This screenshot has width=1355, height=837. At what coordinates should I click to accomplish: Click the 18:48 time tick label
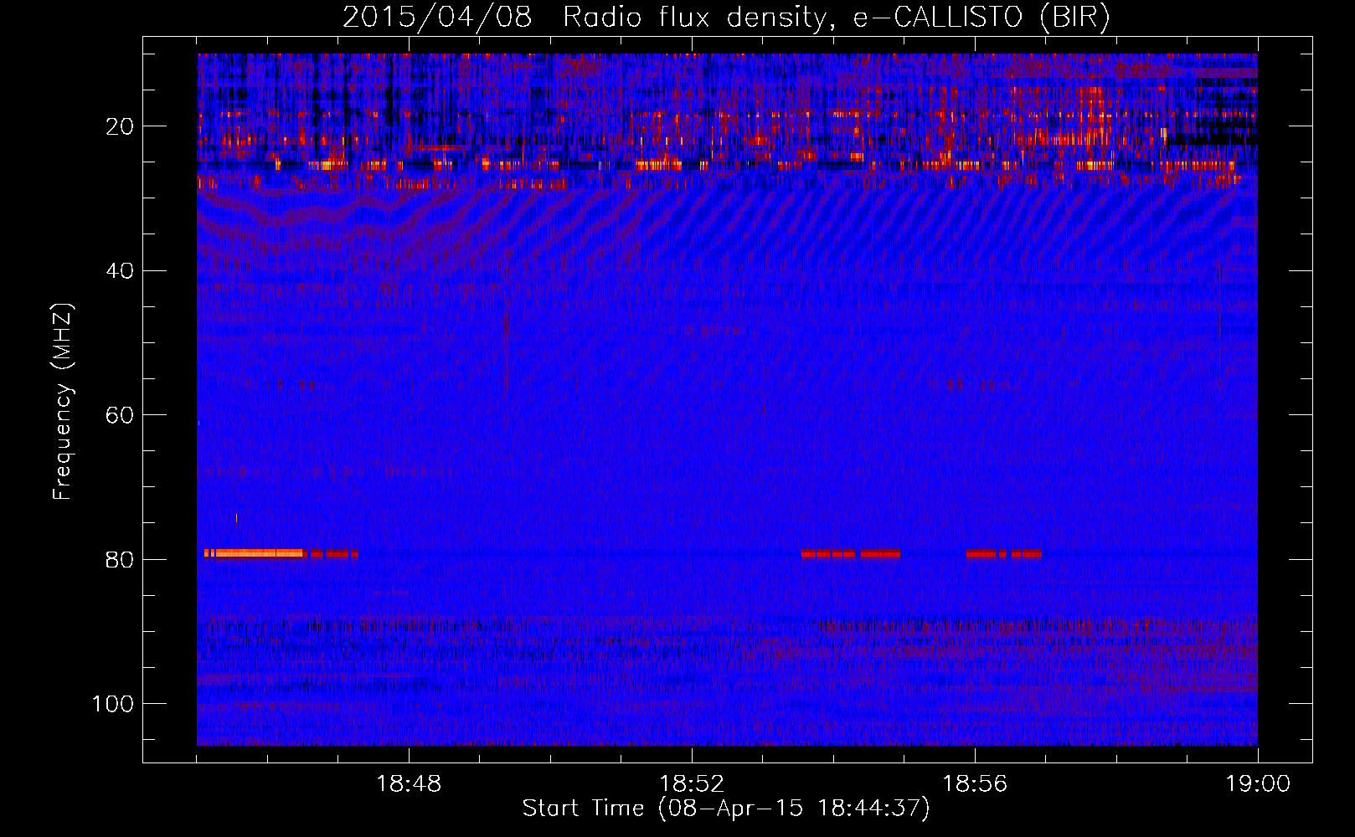click(x=409, y=784)
